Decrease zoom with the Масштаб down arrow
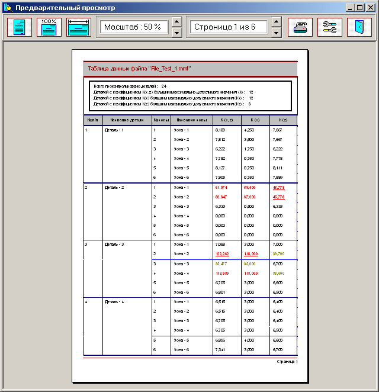The width and height of the screenshot is (379, 392). (x=176, y=33)
